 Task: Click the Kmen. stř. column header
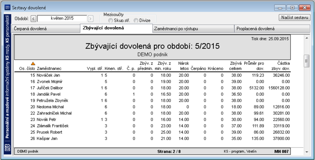pyautogui.click(x=114, y=69)
